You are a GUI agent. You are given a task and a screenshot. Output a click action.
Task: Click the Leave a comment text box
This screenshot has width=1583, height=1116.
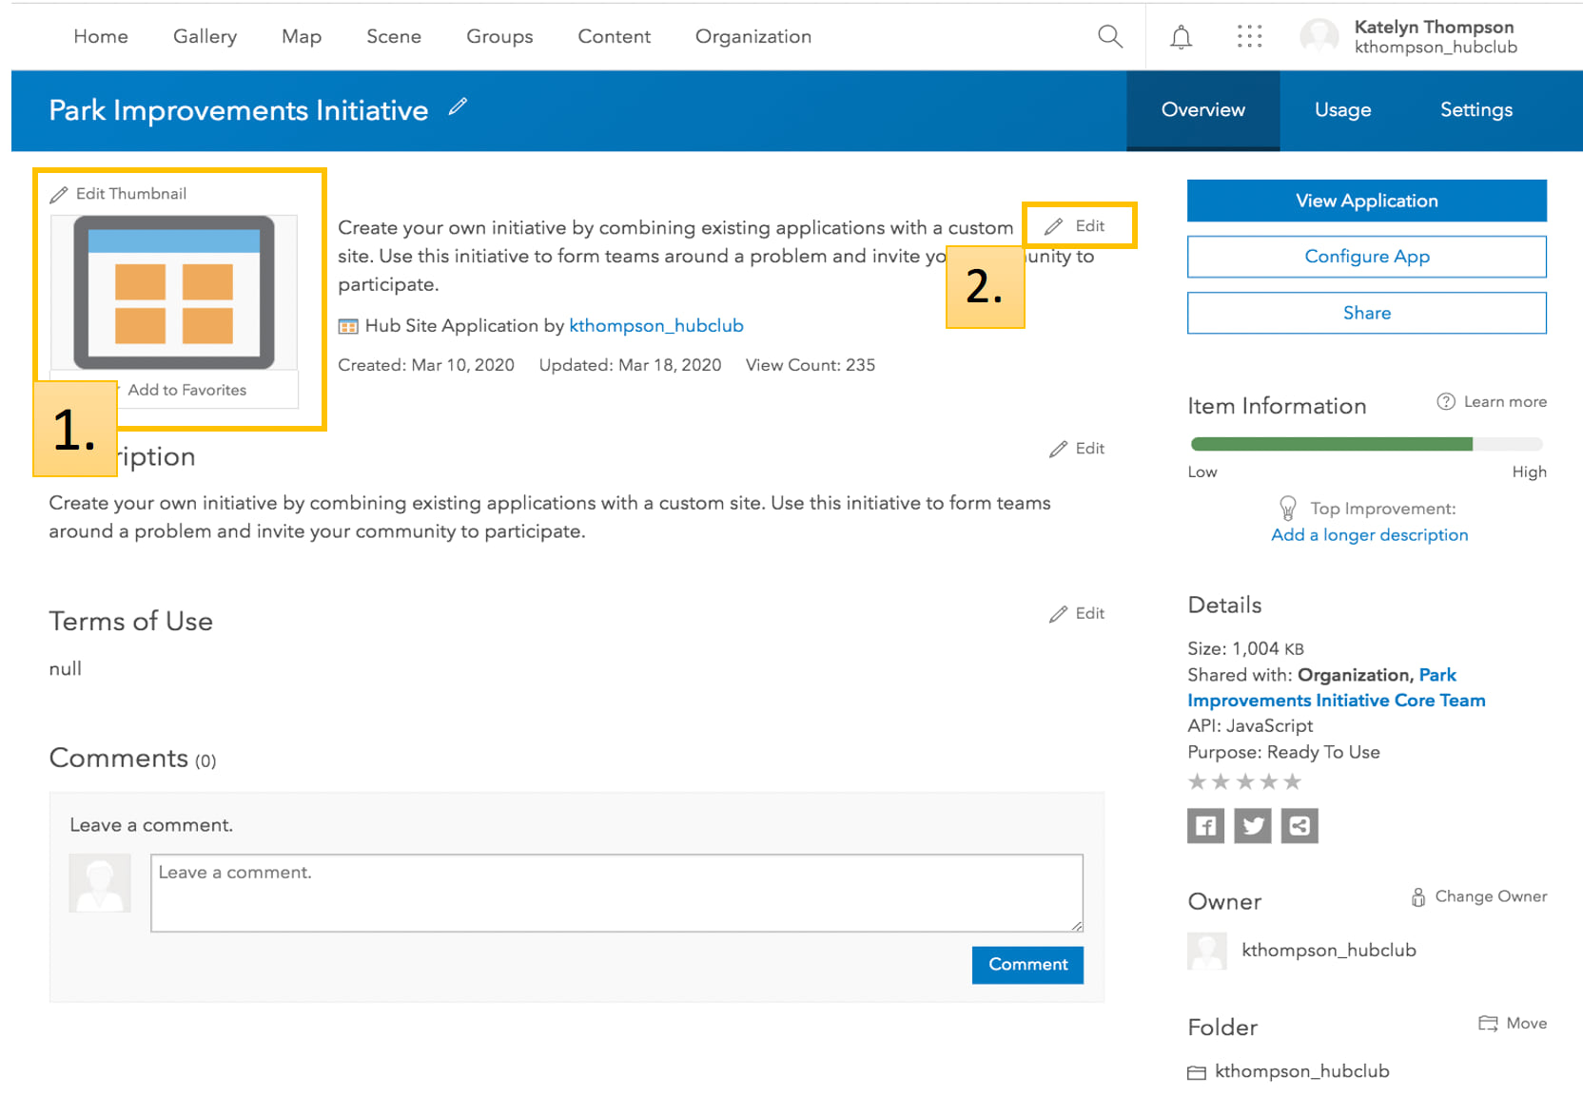(616, 893)
